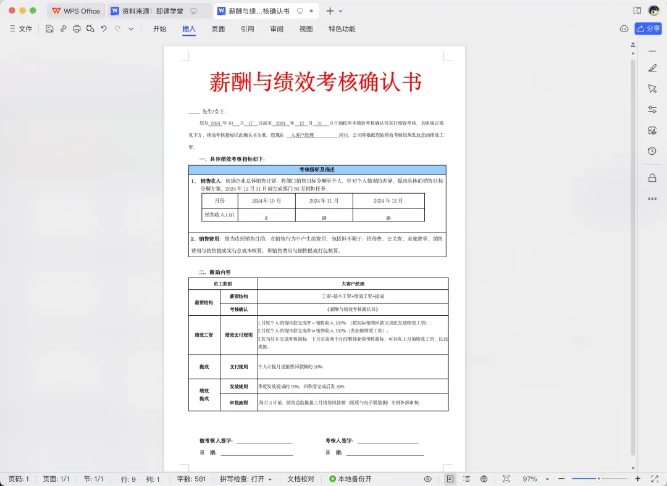
Task: Click the 页面: 1/1 status entry
Action: (x=56, y=479)
